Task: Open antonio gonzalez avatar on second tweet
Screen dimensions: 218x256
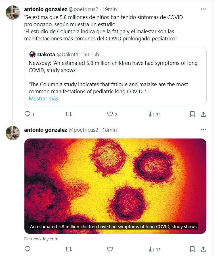Action: tap(12, 133)
